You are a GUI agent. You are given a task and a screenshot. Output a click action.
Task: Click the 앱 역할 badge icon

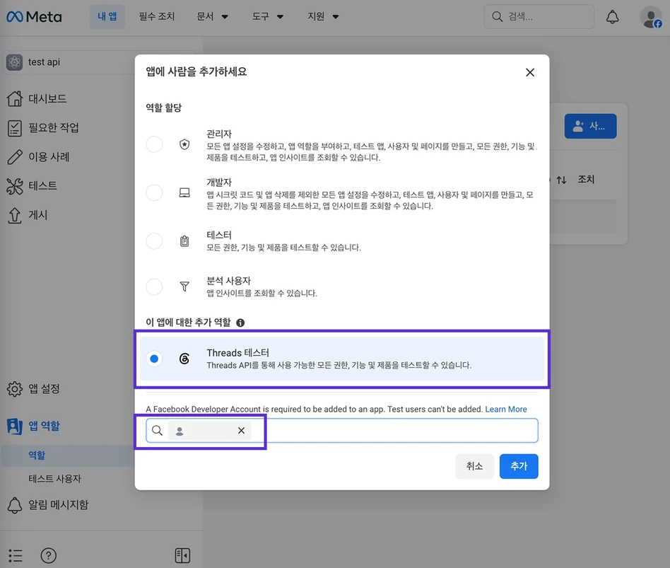[x=15, y=427]
